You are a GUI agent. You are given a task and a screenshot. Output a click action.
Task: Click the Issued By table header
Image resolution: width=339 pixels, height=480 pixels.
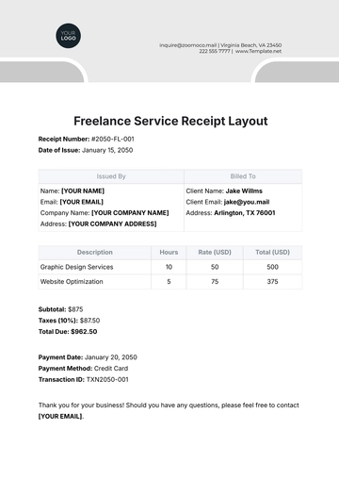111,176
